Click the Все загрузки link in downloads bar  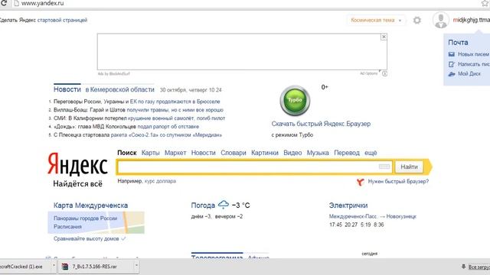click(479, 267)
